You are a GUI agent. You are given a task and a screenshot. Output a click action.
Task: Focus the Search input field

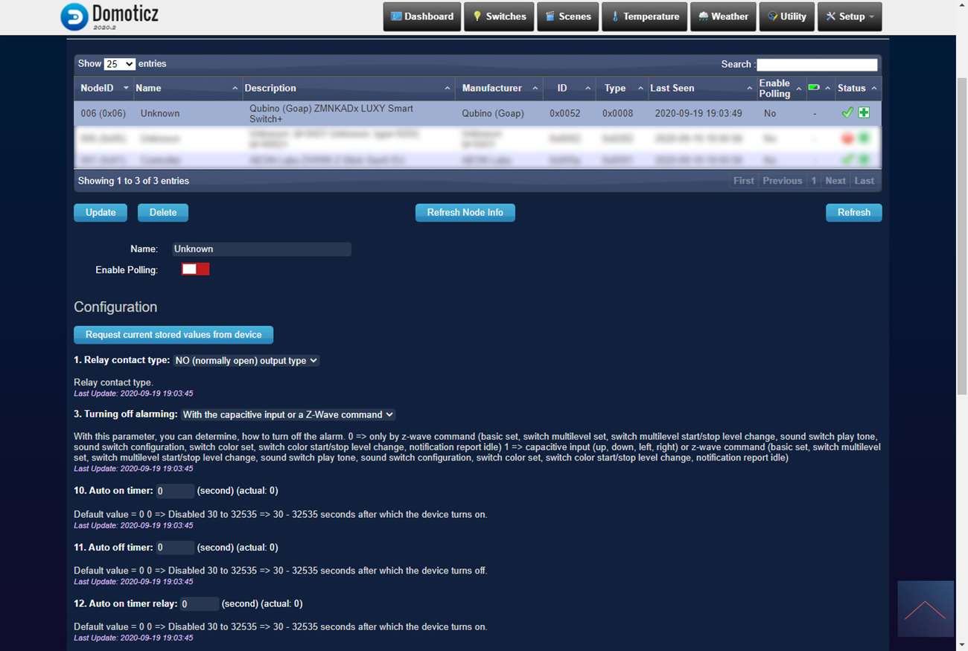point(818,65)
